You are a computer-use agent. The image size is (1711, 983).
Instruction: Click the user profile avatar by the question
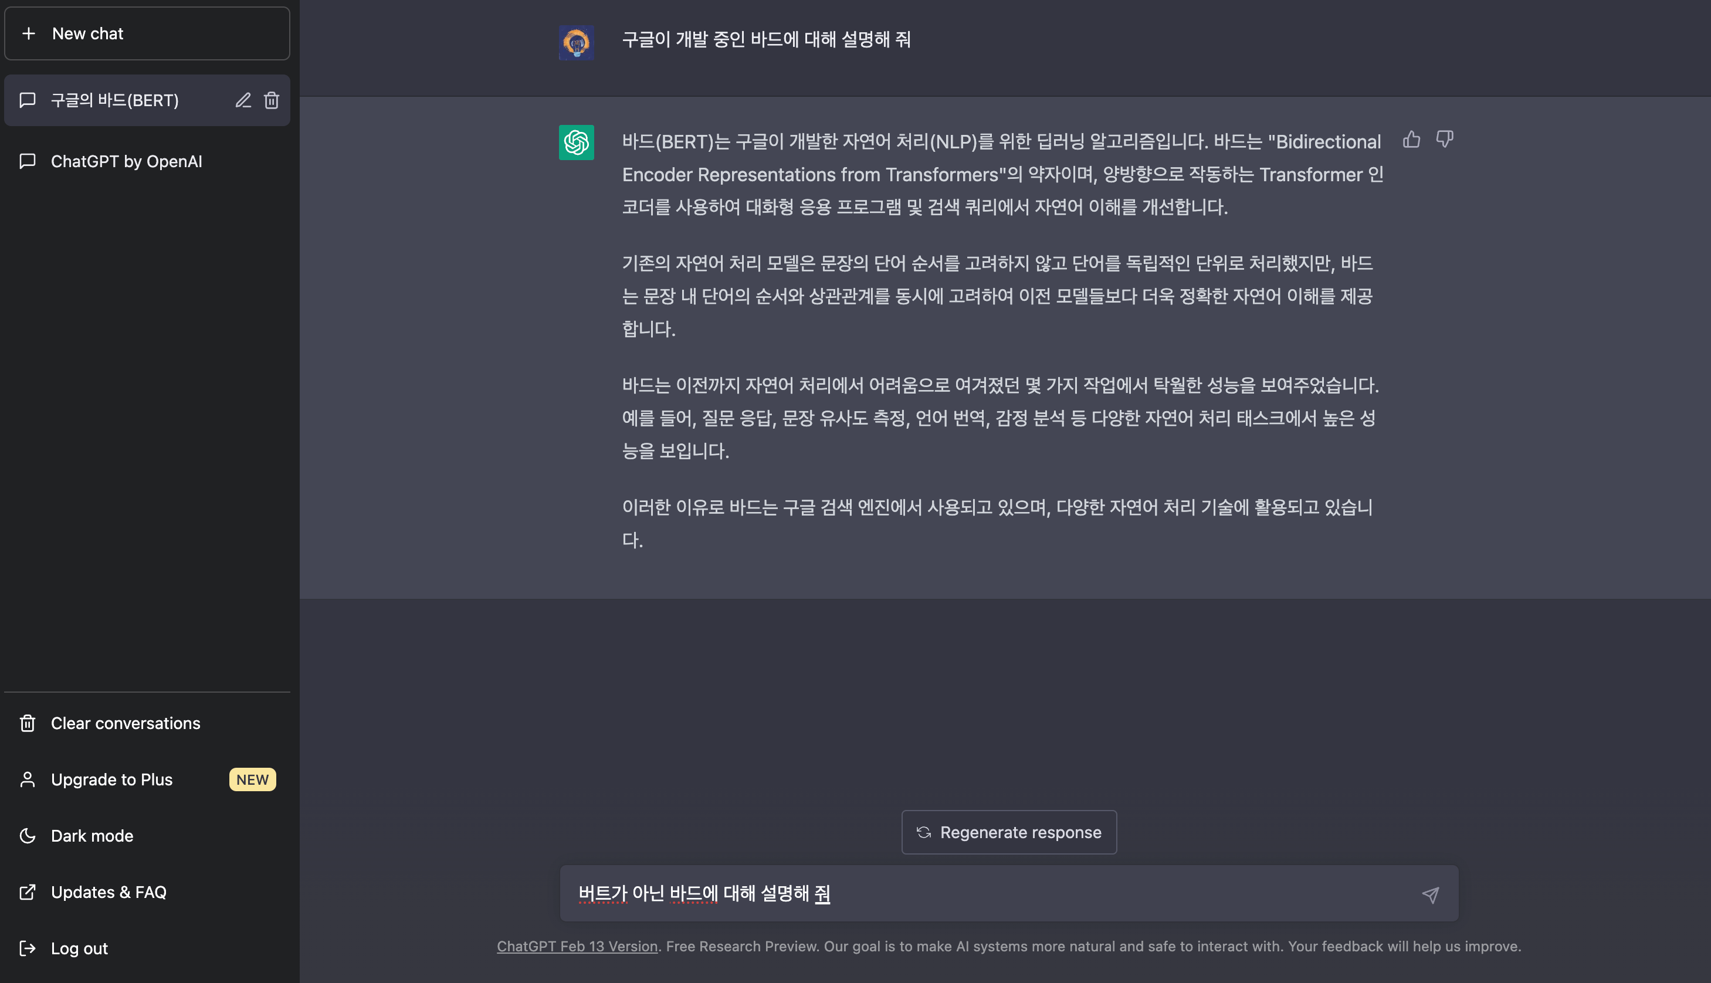pyautogui.click(x=576, y=43)
